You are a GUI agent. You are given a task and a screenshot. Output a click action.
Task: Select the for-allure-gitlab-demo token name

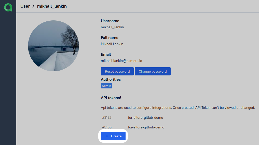pos(145,118)
